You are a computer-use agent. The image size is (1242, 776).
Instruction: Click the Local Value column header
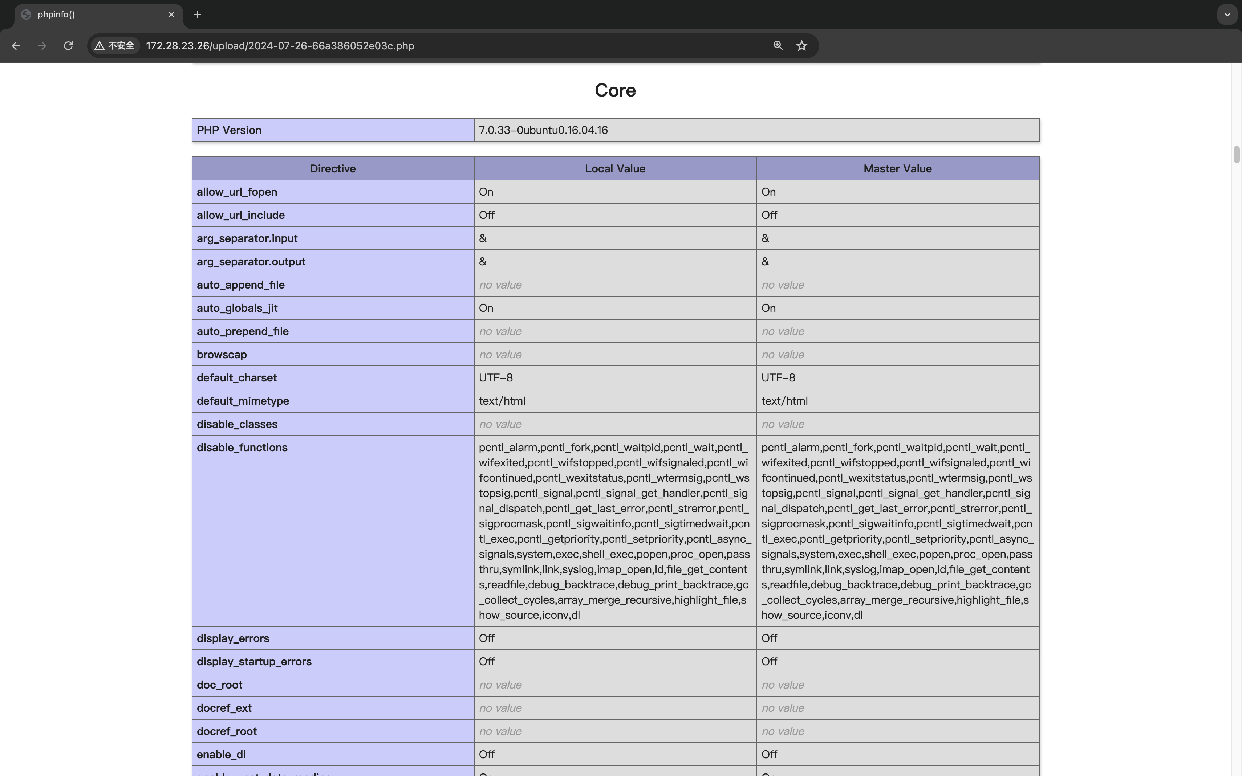(614, 168)
